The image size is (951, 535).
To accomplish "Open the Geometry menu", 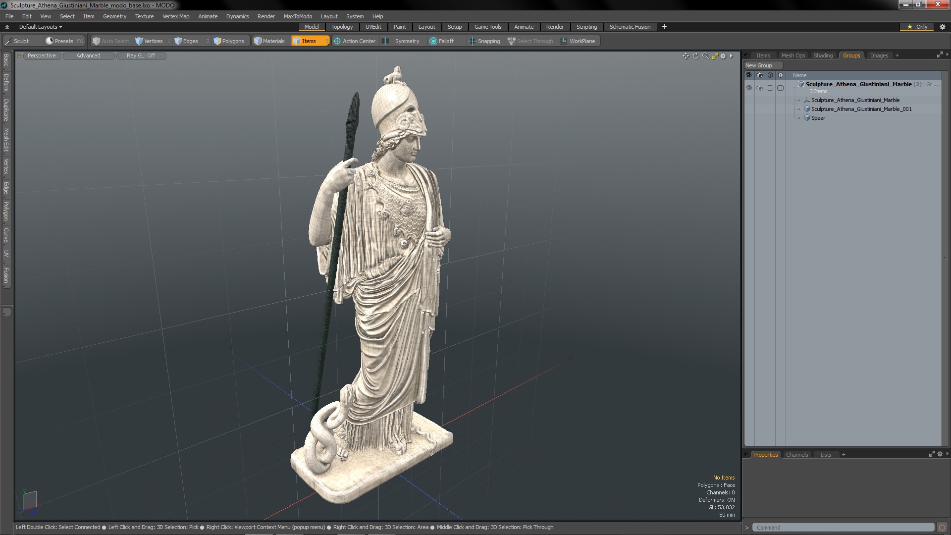I will click(115, 16).
